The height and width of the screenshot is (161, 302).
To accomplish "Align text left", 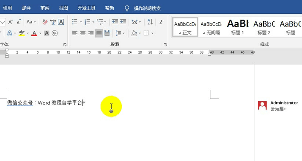I will 75,33.
